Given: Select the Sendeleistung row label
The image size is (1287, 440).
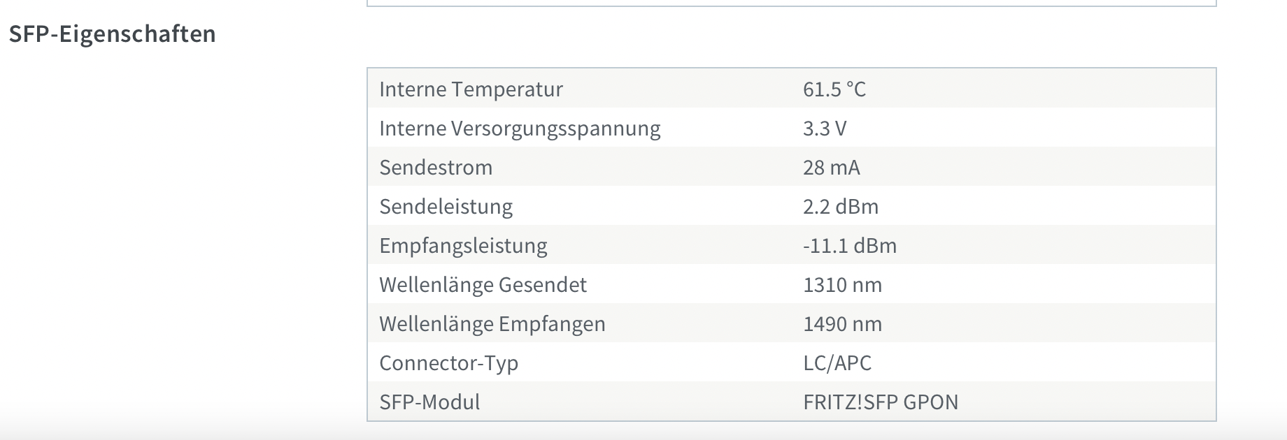Looking at the screenshot, I should [x=446, y=207].
